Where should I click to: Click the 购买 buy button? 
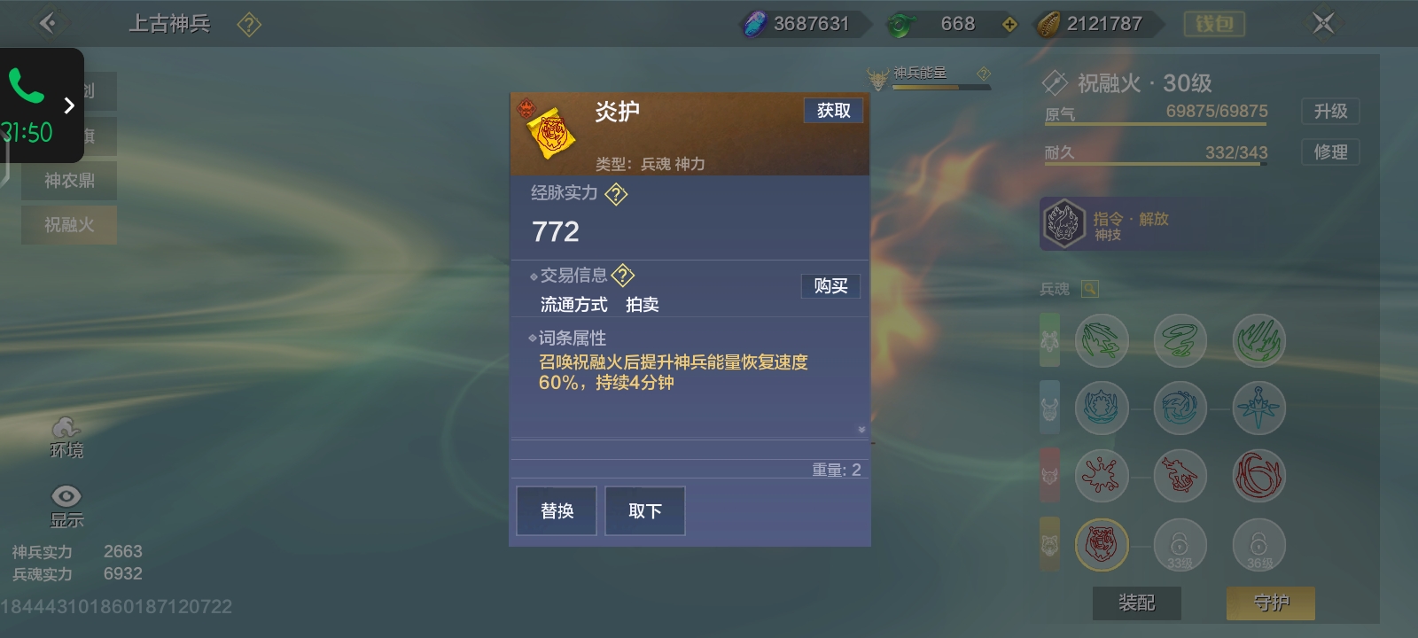(x=830, y=285)
